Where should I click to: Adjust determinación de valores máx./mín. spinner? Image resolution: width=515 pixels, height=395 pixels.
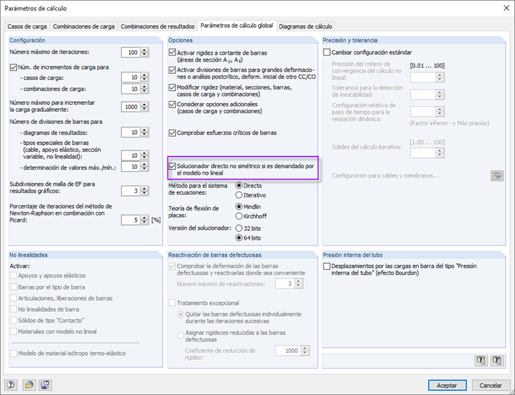pyautogui.click(x=144, y=167)
